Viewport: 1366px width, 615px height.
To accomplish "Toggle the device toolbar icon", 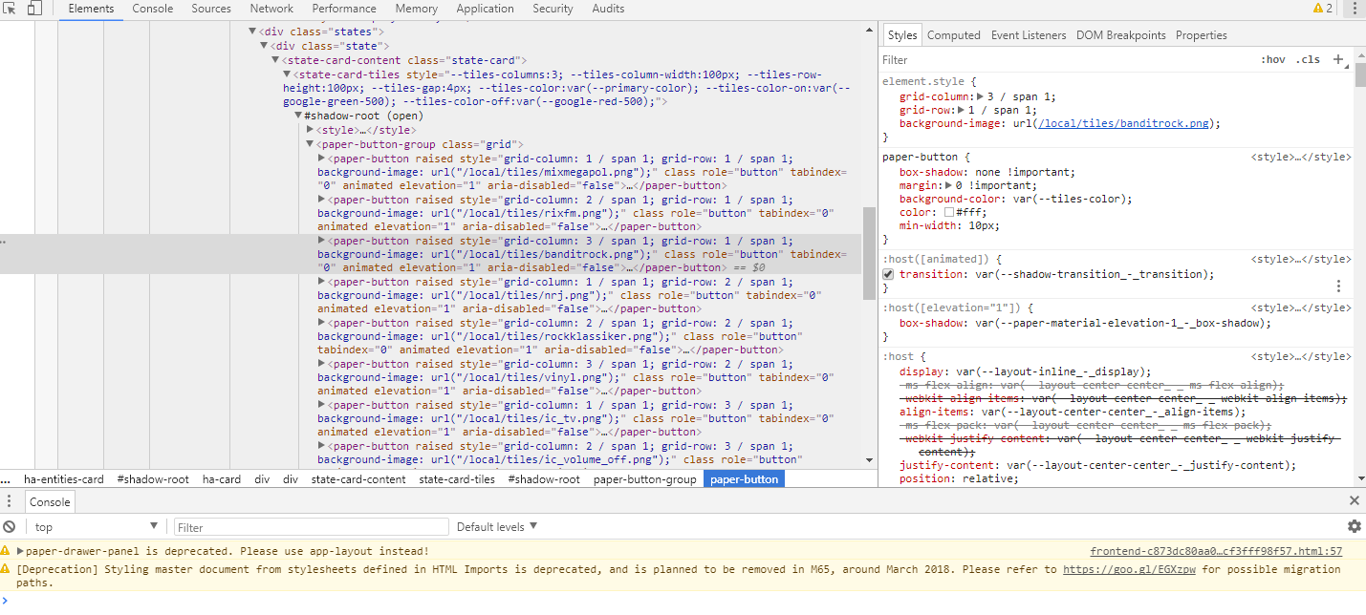I will click(34, 9).
